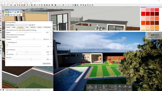Close the Enscape Settings dialog
162x91 pixels.
(51, 22)
